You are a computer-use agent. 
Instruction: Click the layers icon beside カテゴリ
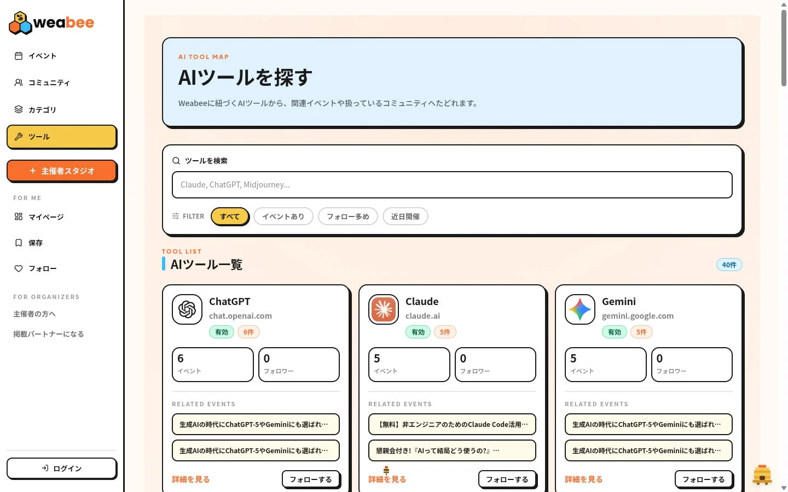19,109
